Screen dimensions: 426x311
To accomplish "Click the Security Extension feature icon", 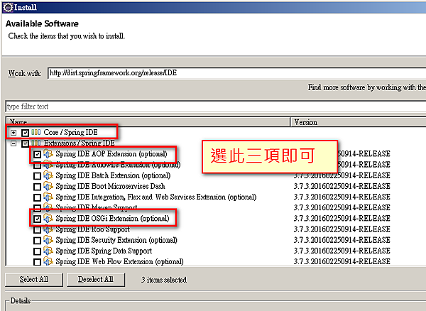I will 48,240.
